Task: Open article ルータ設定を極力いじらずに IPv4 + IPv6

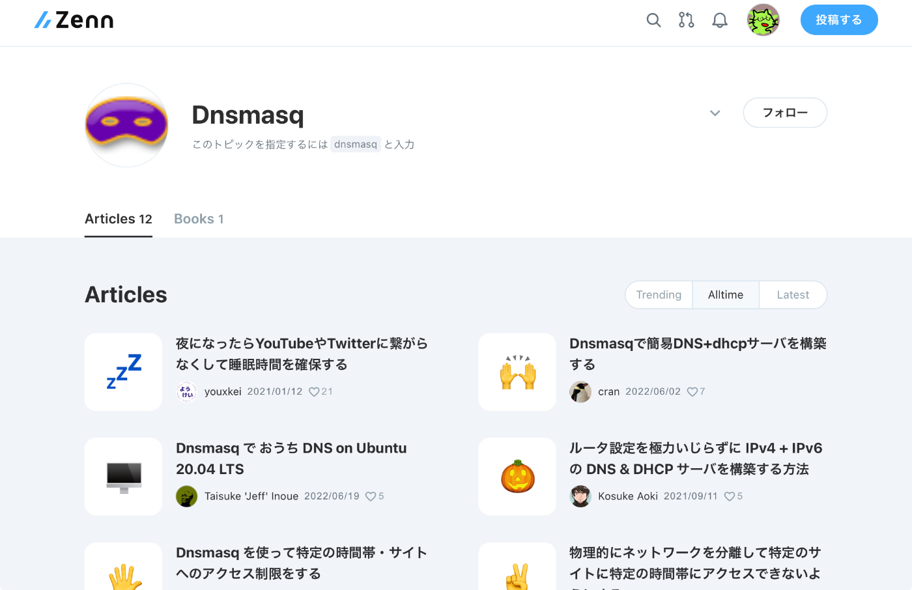Action: (x=696, y=458)
